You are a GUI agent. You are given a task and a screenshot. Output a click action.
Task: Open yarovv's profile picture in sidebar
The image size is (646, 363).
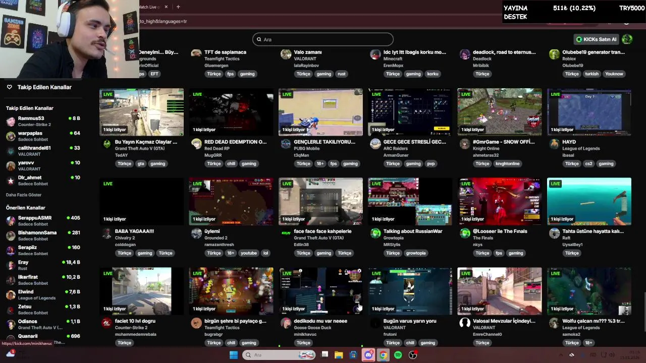[11, 166]
